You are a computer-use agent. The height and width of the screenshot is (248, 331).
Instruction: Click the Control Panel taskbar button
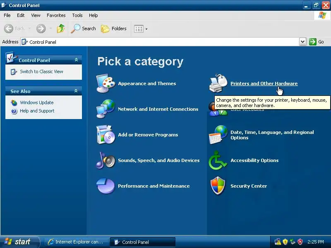(142, 242)
